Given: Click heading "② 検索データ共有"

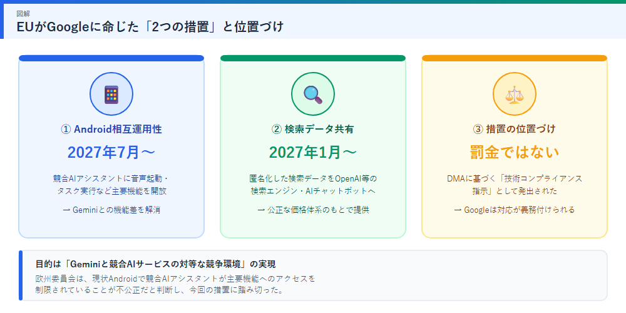Looking at the screenshot, I should pyautogui.click(x=312, y=129).
